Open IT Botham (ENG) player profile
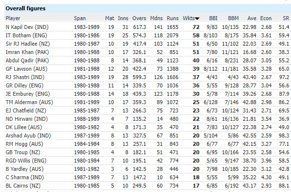The height and width of the screenshot is (192, 291). click(26, 35)
